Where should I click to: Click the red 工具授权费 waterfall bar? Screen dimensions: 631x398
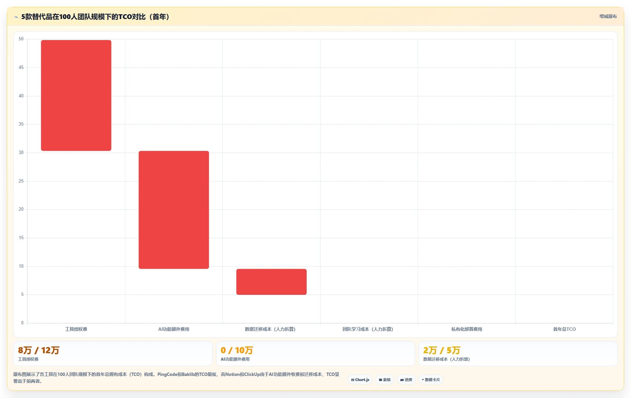click(76, 95)
